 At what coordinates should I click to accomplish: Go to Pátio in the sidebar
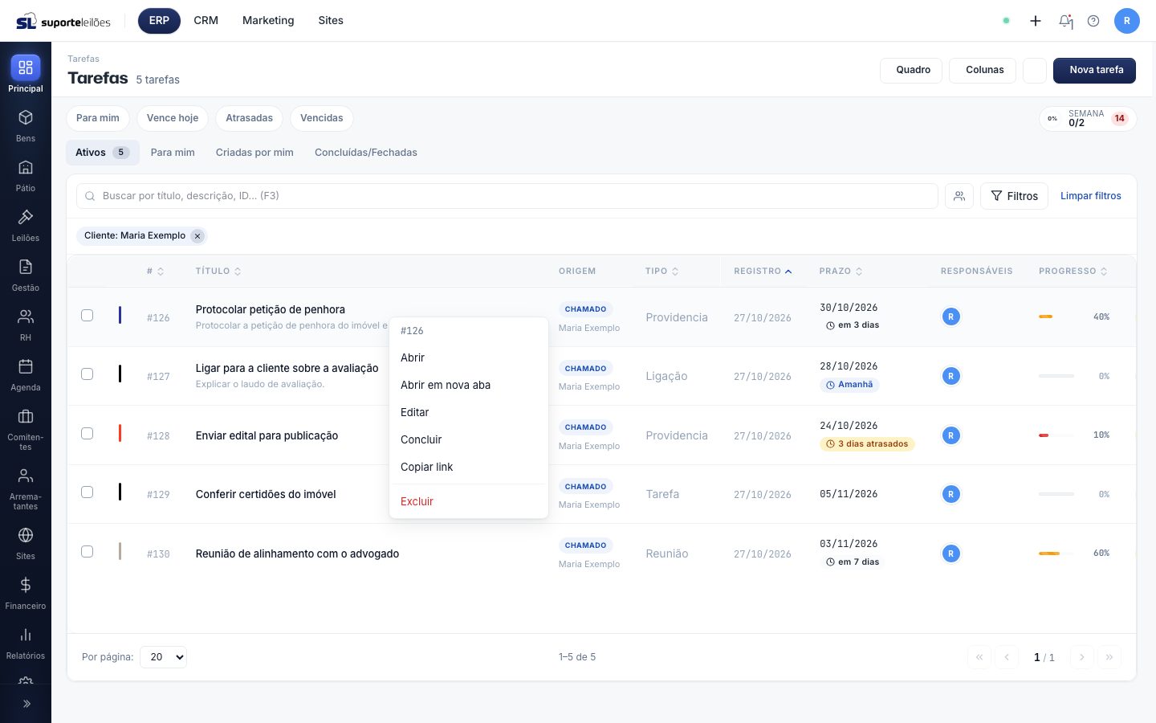pyautogui.click(x=26, y=175)
